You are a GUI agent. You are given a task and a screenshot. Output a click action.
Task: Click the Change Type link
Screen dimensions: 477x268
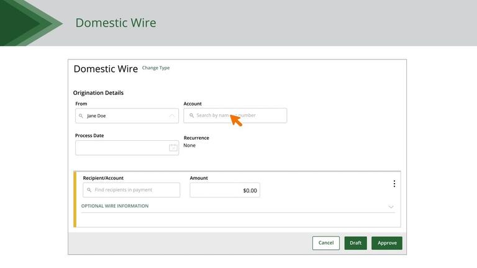pyautogui.click(x=156, y=68)
